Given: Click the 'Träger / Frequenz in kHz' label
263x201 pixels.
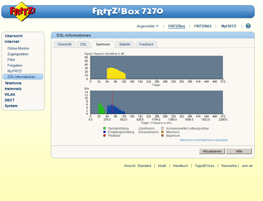Looking at the screenshot, I should tap(156, 123).
